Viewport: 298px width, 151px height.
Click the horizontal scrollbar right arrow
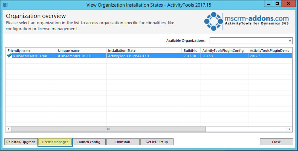(x=289, y=129)
